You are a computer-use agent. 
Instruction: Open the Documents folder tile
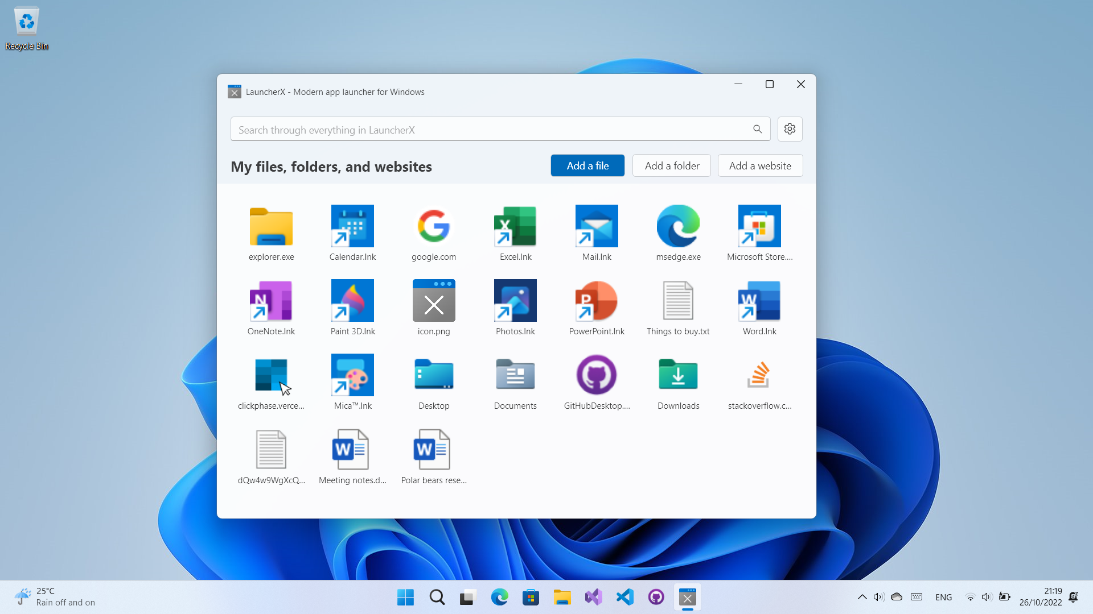point(515,383)
